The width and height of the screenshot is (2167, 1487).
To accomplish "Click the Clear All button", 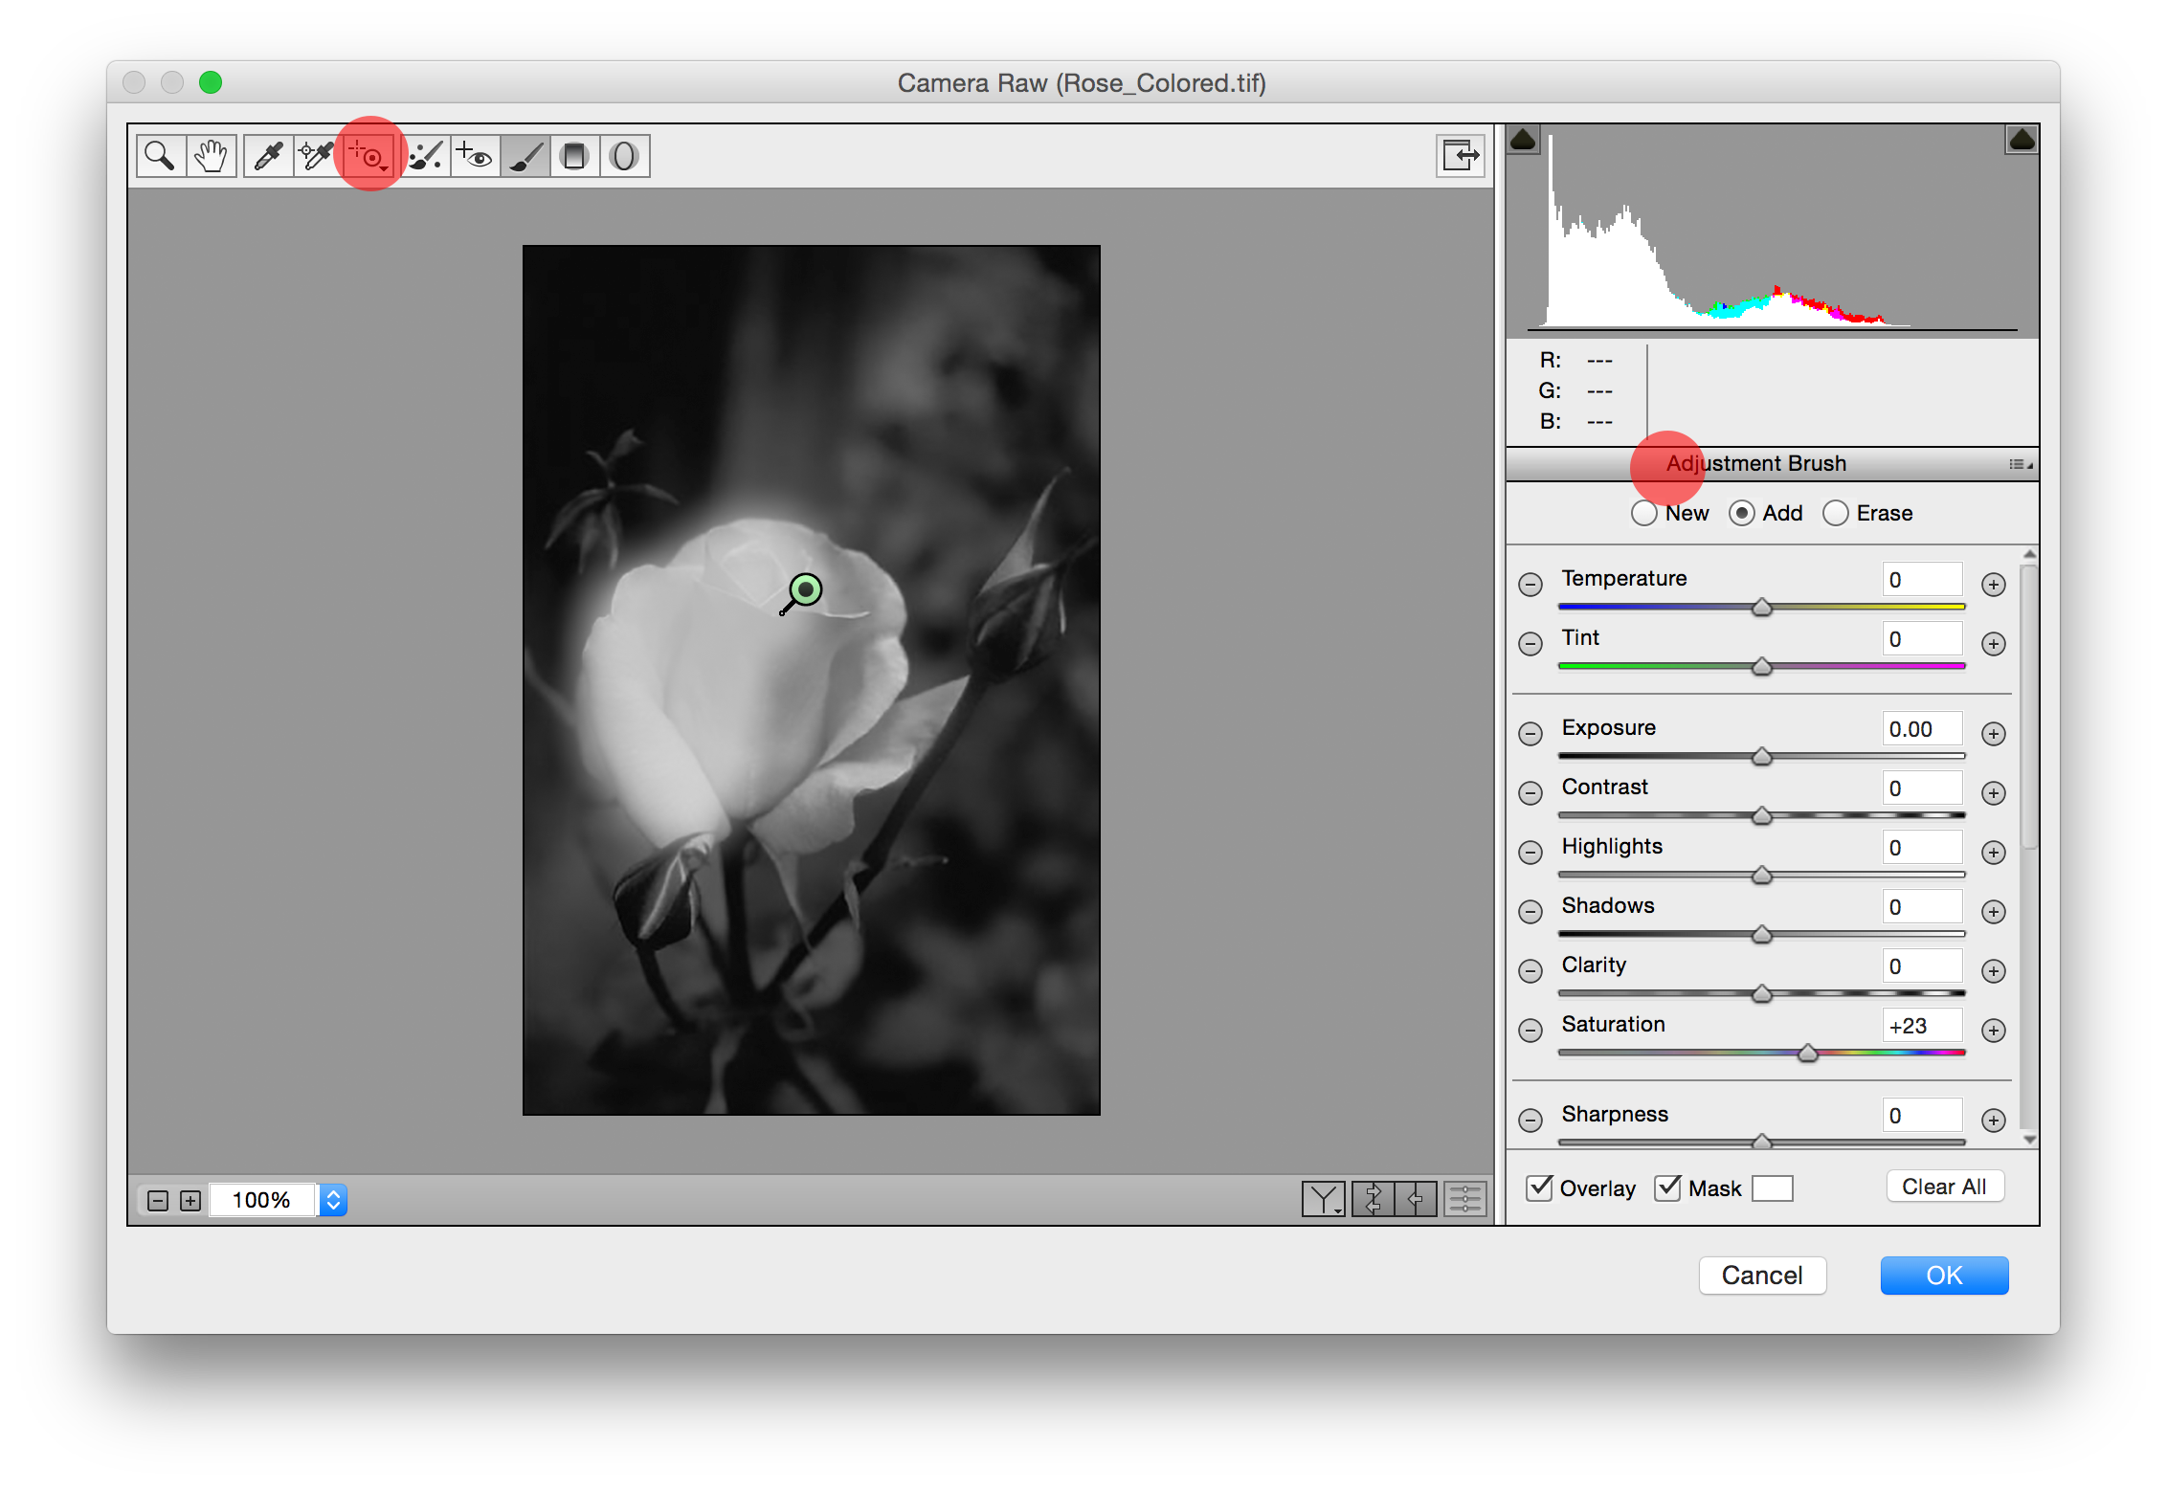I will pos(1943,1187).
